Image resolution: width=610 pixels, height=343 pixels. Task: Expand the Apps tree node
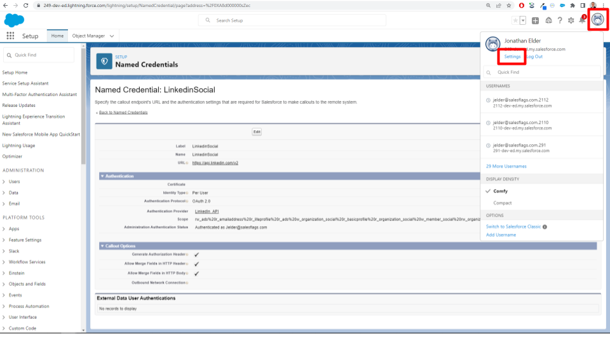pos(4,229)
